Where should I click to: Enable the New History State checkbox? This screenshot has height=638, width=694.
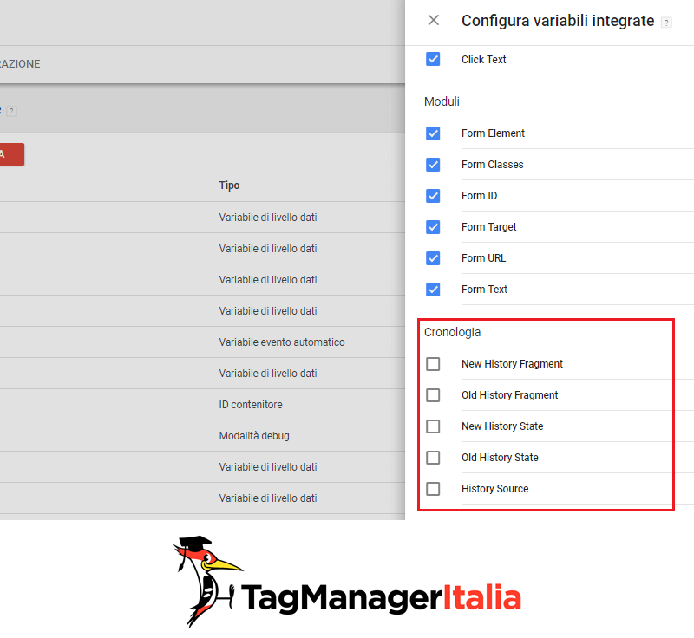(x=433, y=426)
